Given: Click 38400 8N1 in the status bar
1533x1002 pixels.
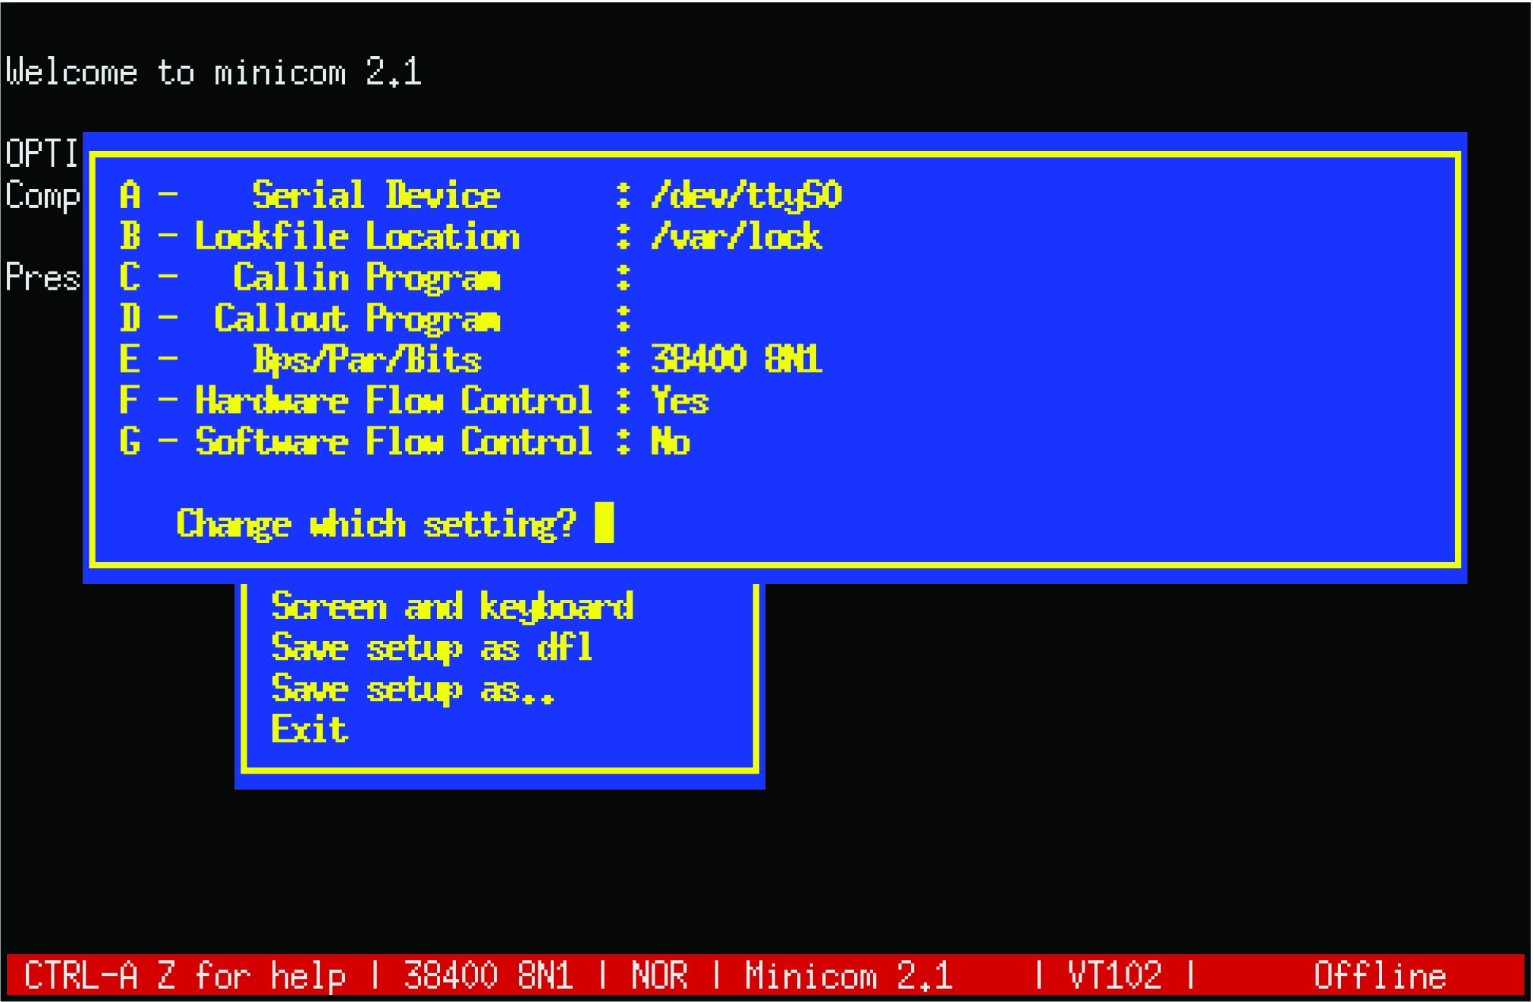Looking at the screenshot, I should point(488,975).
